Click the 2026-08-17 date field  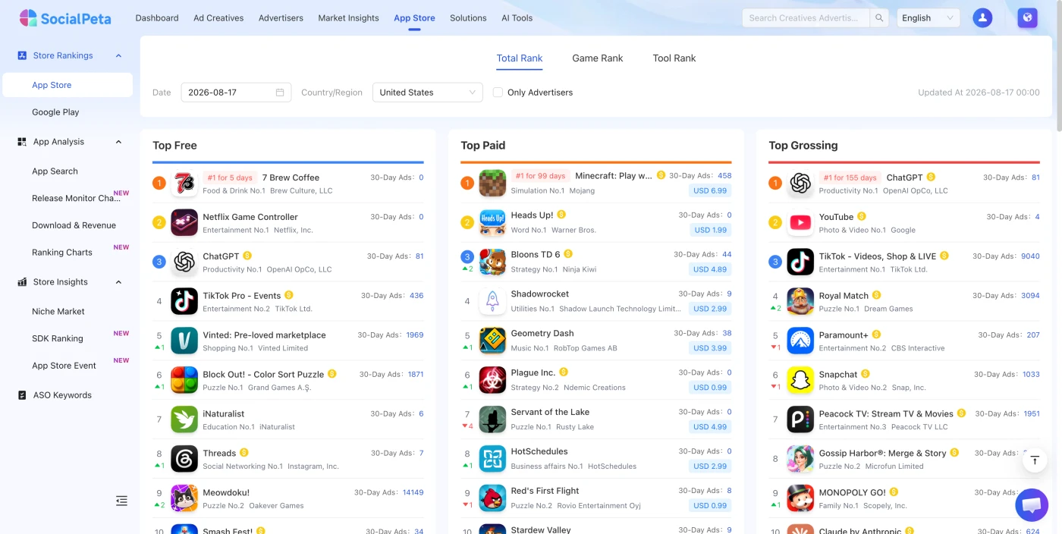pyautogui.click(x=236, y=93)
